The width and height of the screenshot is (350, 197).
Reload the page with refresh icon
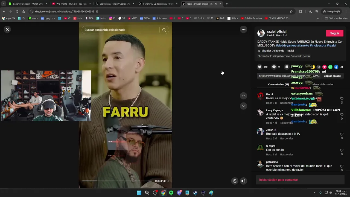click(x=17, y=11)
